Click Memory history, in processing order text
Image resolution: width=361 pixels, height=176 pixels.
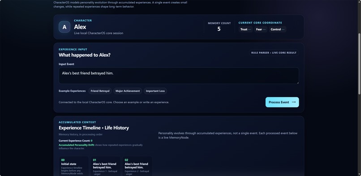(81, 134)
